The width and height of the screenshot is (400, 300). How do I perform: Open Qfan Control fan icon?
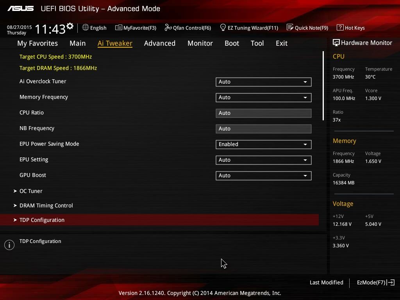click(x=168, y=27)
